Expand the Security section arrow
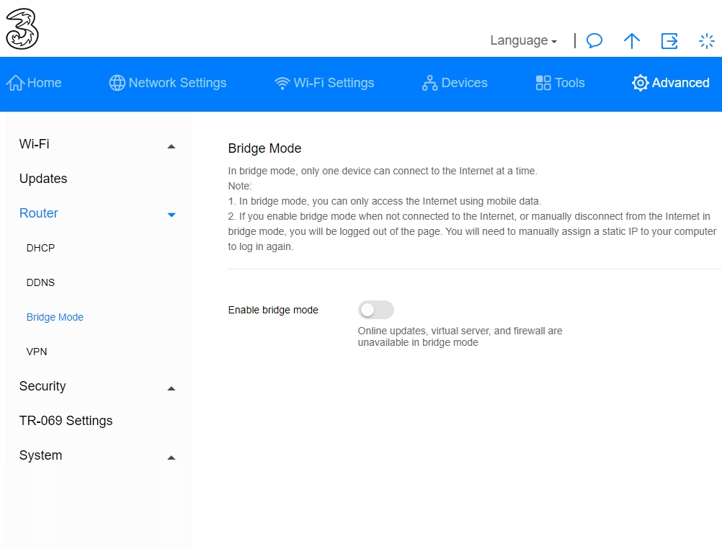722x549 pixels. pos(171,388)
